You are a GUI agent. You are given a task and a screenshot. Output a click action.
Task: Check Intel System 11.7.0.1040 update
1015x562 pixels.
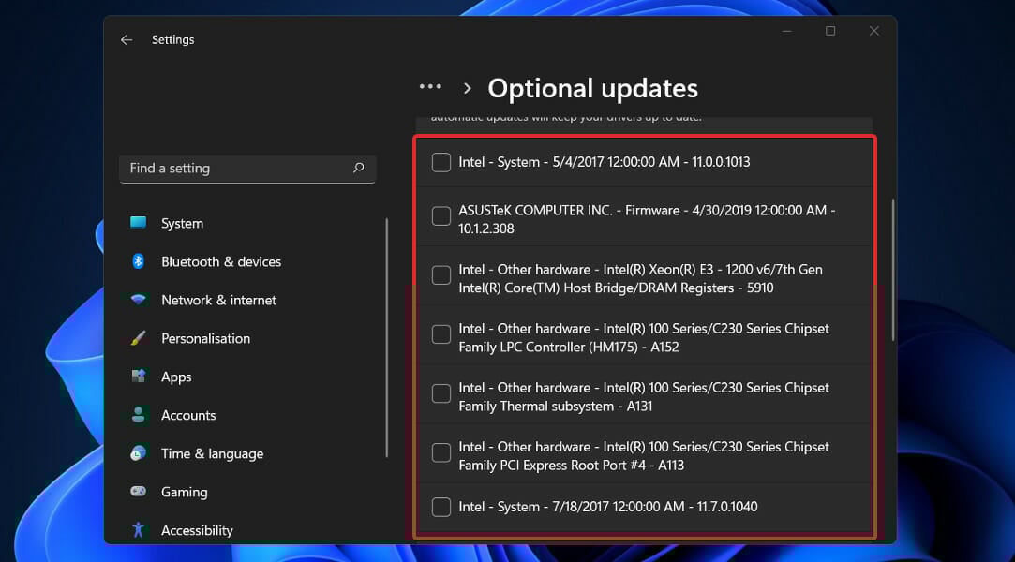point(440,507)
